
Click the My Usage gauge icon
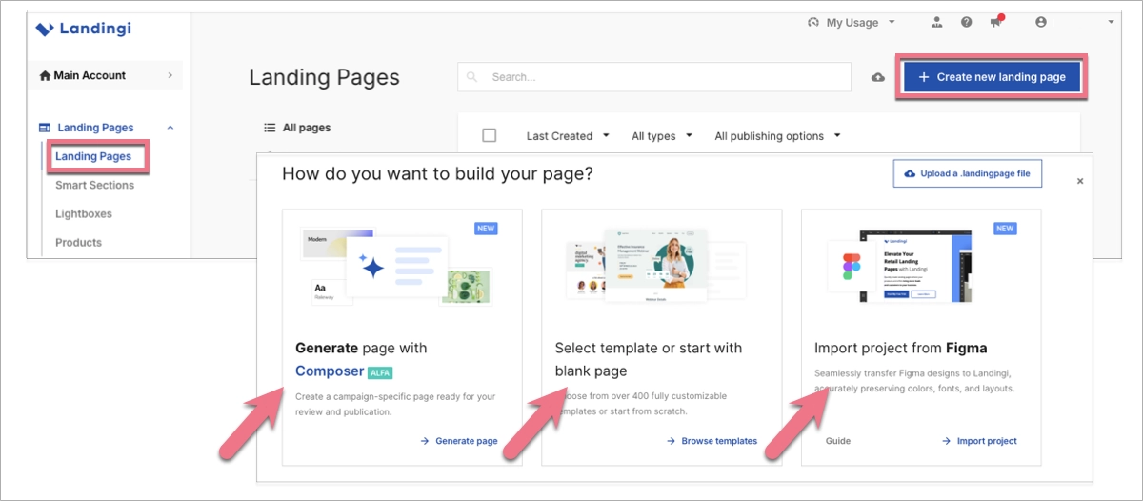coord(812,22)
